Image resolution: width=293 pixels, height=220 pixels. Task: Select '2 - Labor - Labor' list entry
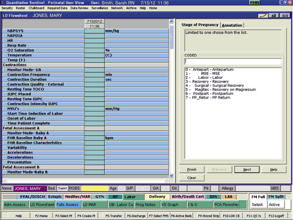point(204,77)
